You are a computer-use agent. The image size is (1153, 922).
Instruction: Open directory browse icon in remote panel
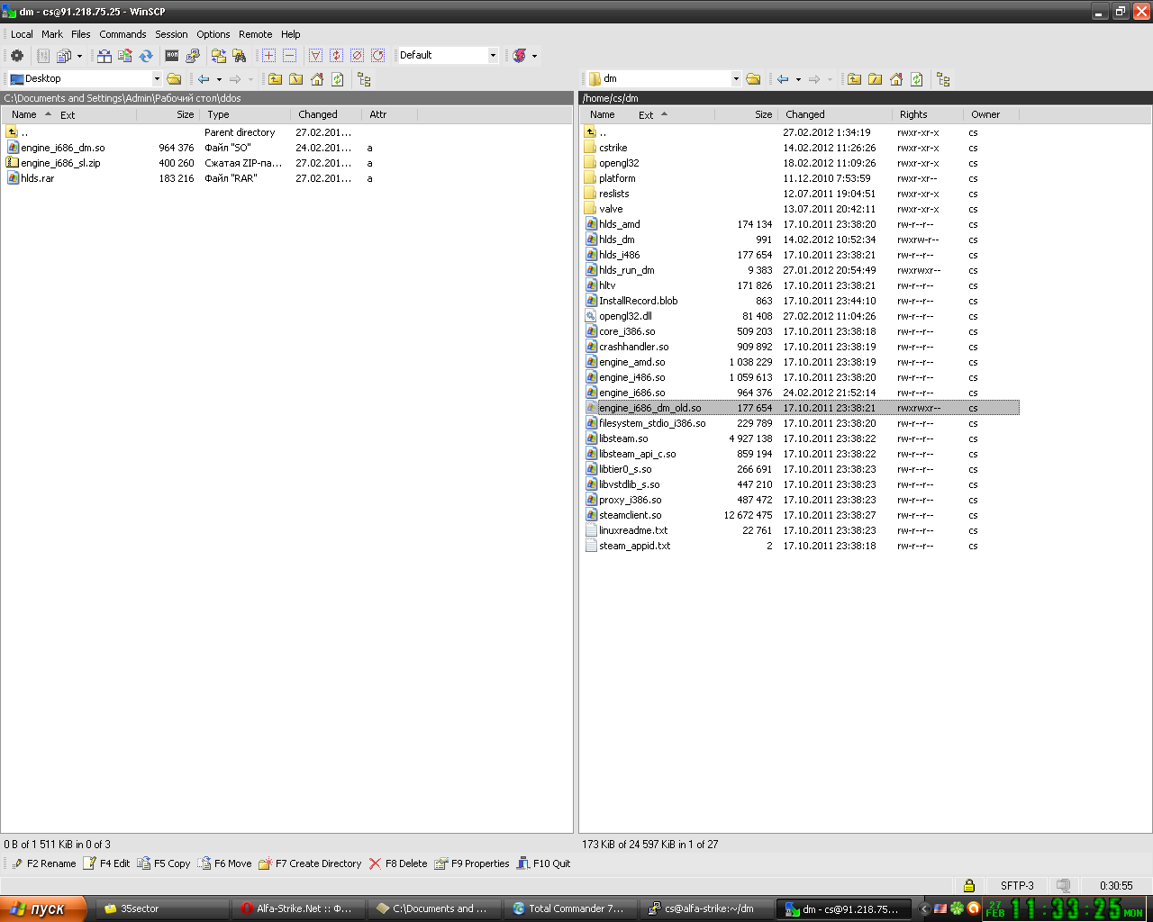pyautogui.click(x=753, y=79)
